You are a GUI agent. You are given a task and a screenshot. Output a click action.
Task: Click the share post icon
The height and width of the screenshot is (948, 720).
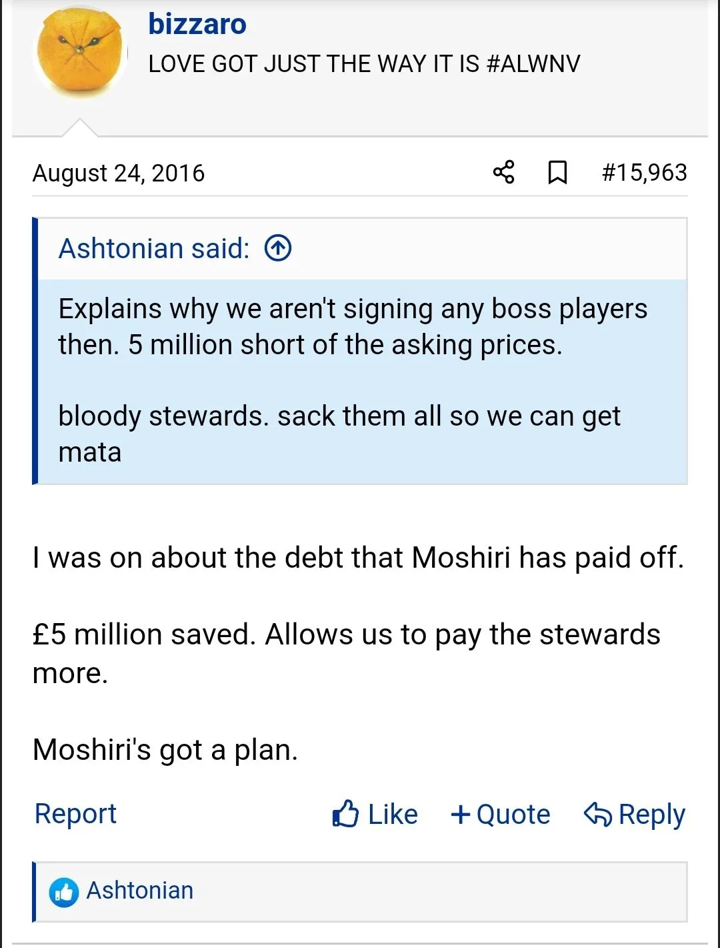coord(503,172)
